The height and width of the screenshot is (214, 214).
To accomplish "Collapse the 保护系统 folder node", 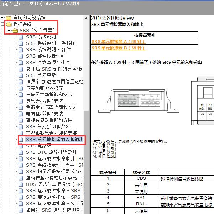I will (x=2, y=24).
